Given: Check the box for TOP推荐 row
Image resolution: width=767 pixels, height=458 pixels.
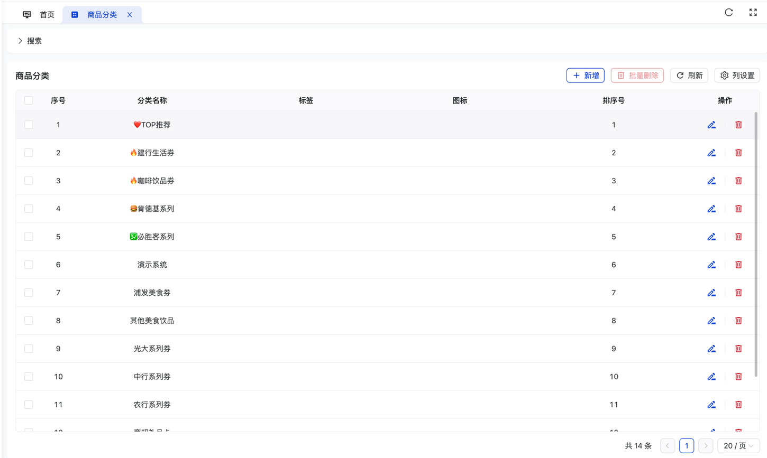Looking at the screenshot, I should [29, 125].
